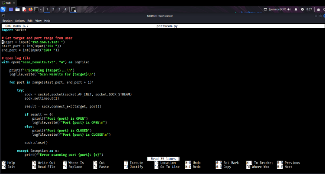This screenshot has height=174, width=325.
Task: Open terminal emulator launcher in panel
Action: click(36, 10)
